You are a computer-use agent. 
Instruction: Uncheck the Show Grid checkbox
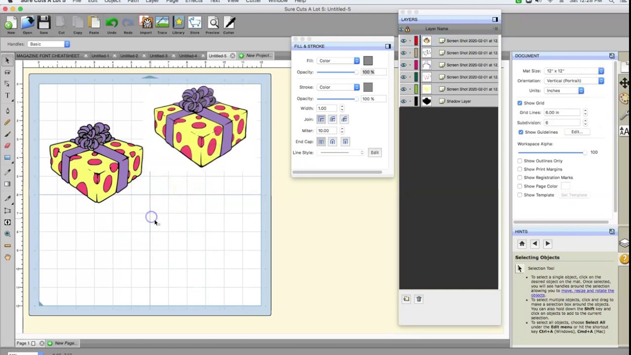[x=520, y=103]
